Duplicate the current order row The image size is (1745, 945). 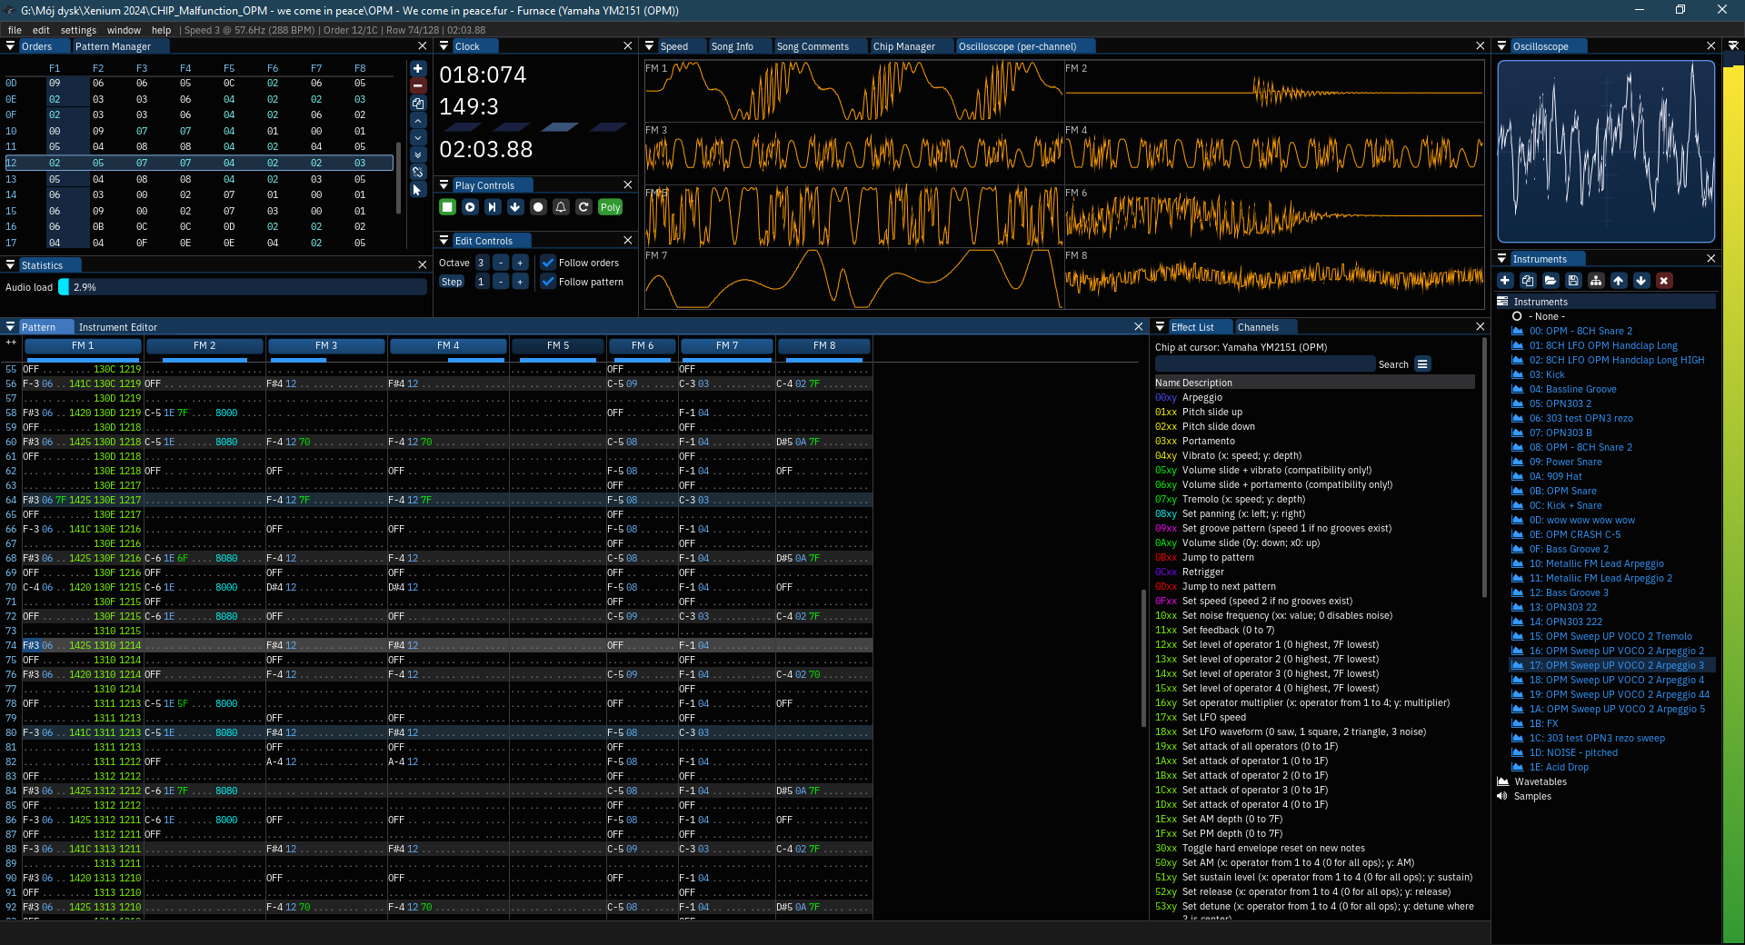click(x=418, y=104)
